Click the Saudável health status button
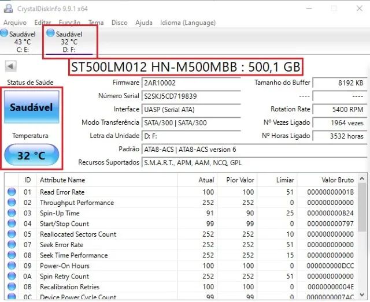The width and height of the screenshot is (370, 302). pos(32,107)
